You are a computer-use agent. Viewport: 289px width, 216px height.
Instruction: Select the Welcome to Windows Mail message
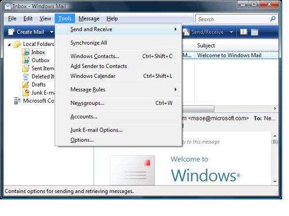[x=230, y=56]
